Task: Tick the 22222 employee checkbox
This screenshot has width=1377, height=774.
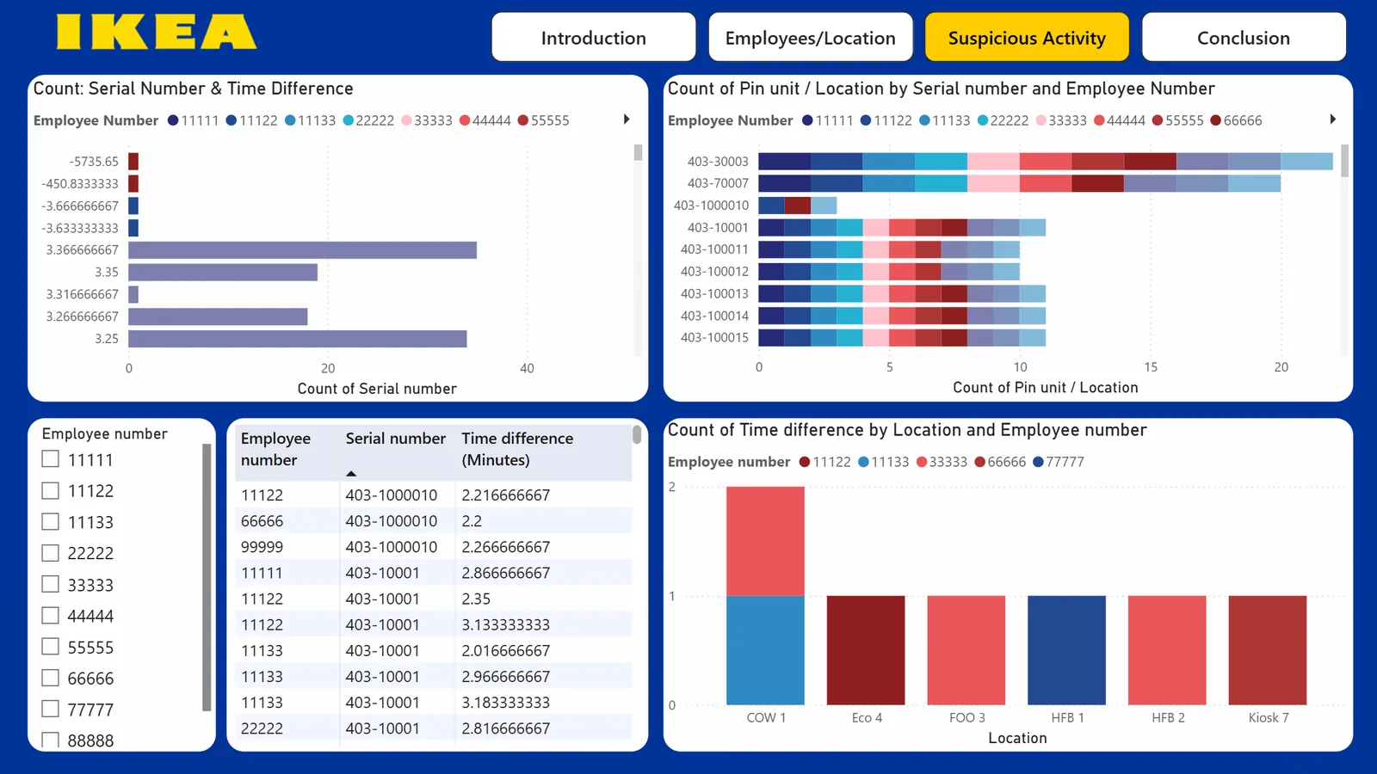Action: [51, 553]
